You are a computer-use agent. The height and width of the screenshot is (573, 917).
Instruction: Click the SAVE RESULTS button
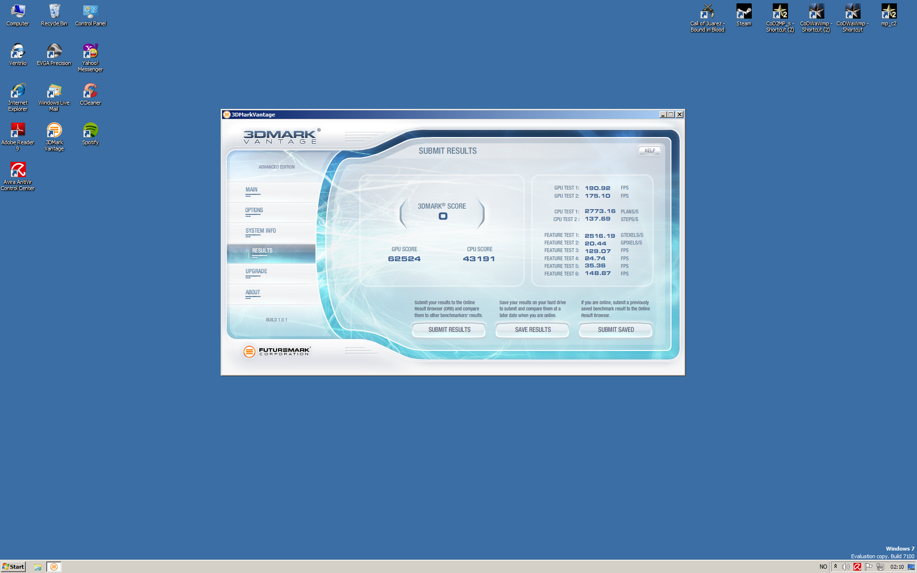[x=533, y=330]
